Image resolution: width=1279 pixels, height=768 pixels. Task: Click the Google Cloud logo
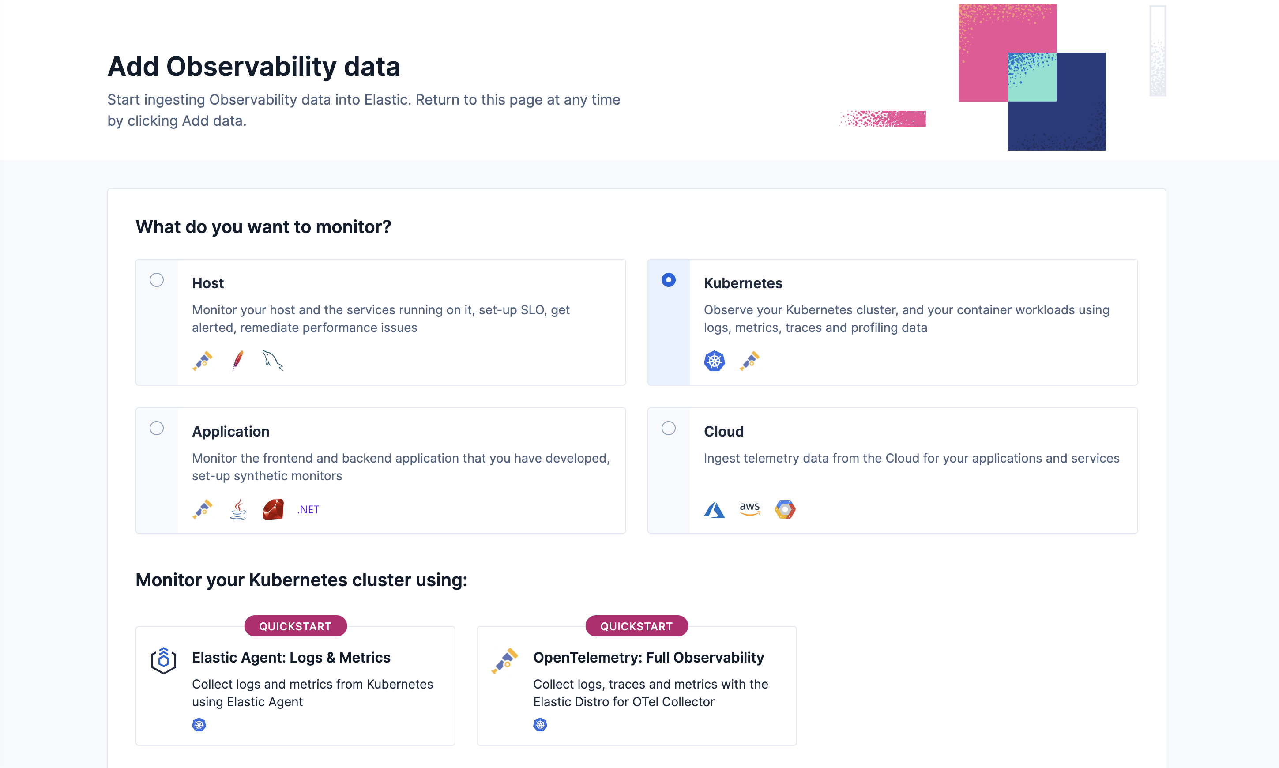pos(785,509)
